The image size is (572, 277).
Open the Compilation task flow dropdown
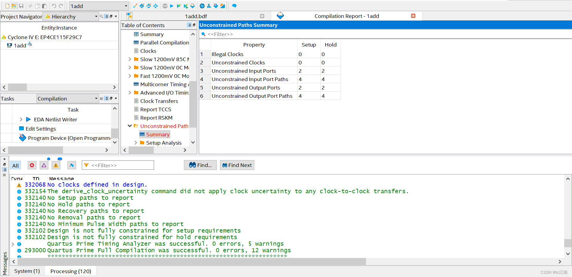tap(67, 98)
